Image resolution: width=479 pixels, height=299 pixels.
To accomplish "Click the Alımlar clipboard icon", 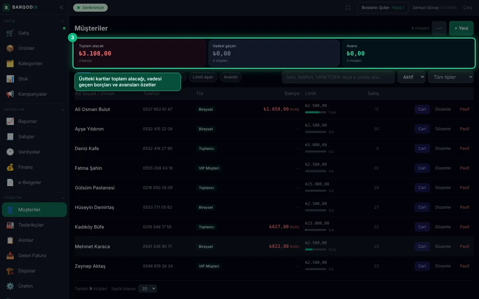I will [10, 240].
